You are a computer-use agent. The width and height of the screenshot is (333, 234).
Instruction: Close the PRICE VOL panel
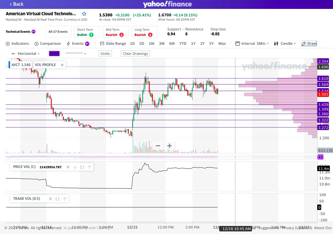[68, 167]
